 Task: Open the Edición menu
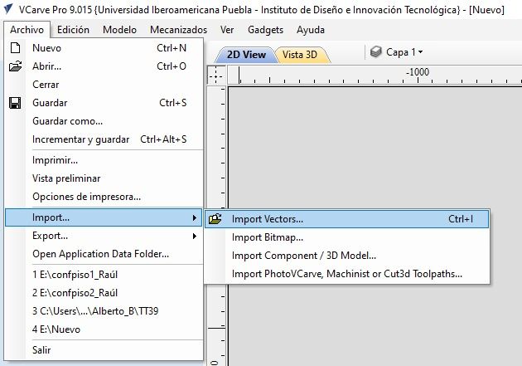tap(73, 30)
